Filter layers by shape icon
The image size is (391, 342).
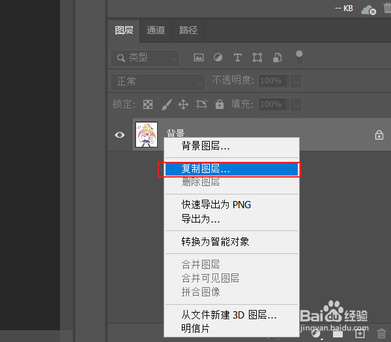[257, 57]
